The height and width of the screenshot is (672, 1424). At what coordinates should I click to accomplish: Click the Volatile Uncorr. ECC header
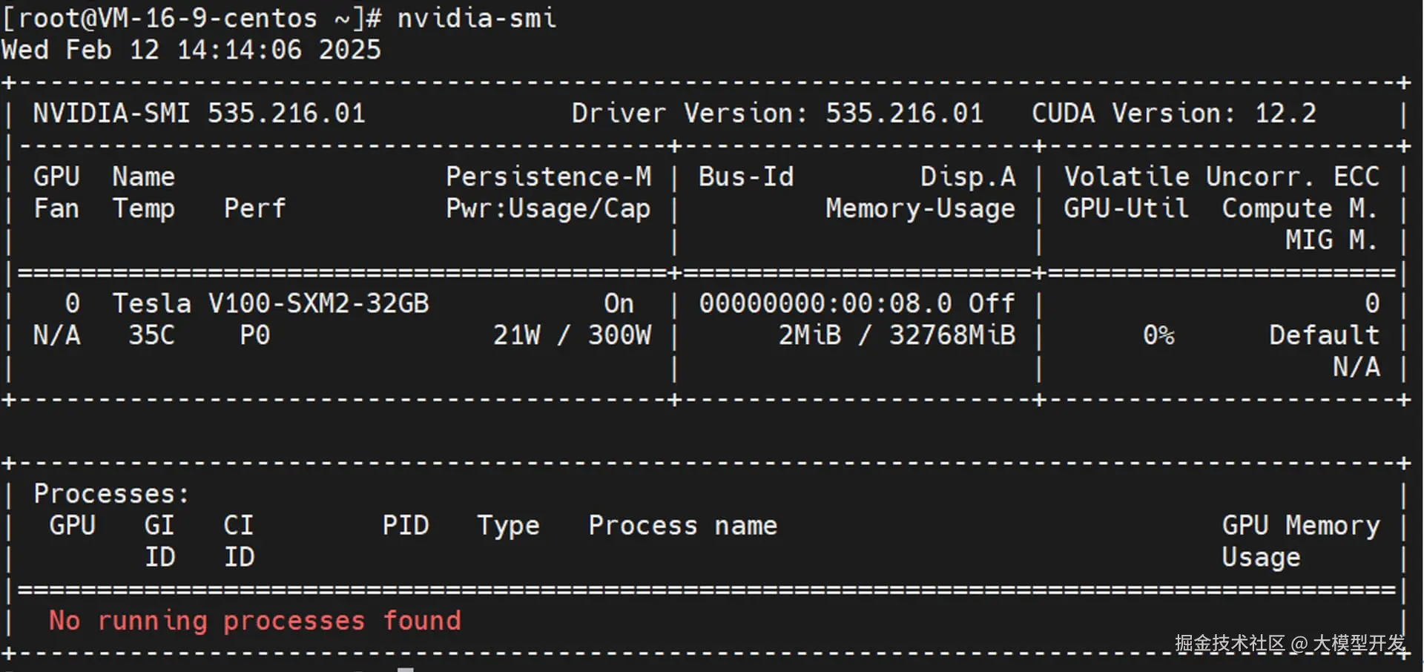coord(1222,177)
